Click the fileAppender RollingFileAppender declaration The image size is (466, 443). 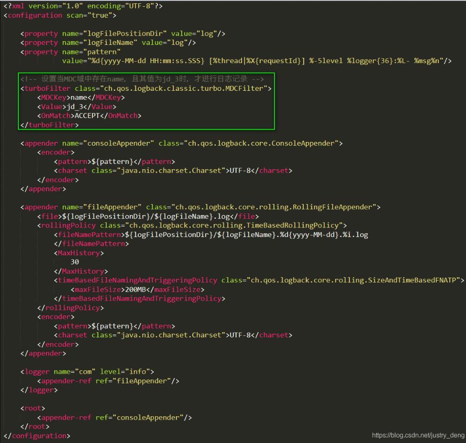coord(200,207)
